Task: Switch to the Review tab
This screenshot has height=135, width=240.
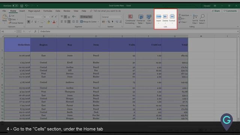Action: (x=67, y=11)
